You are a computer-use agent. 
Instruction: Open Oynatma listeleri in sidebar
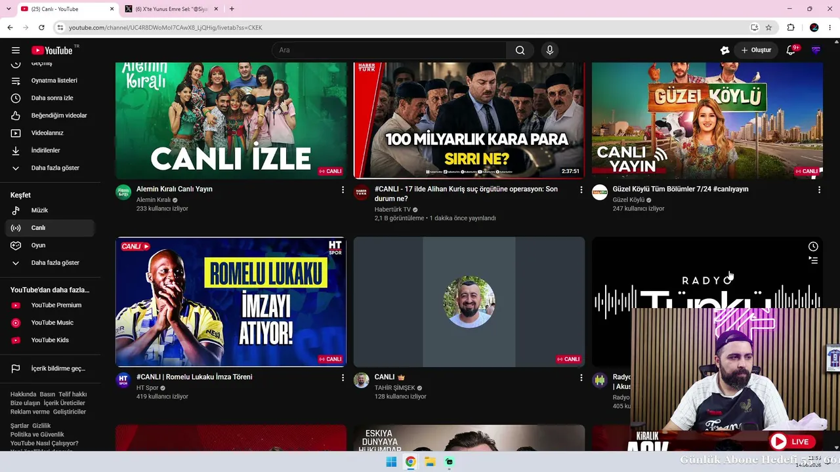click(49, 81)
